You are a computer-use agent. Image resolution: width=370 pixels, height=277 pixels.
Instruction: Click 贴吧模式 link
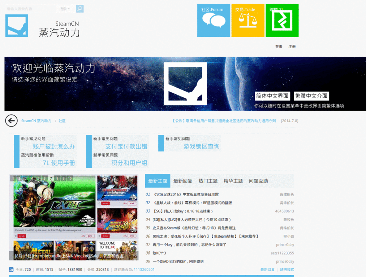[x=287, y=269]
